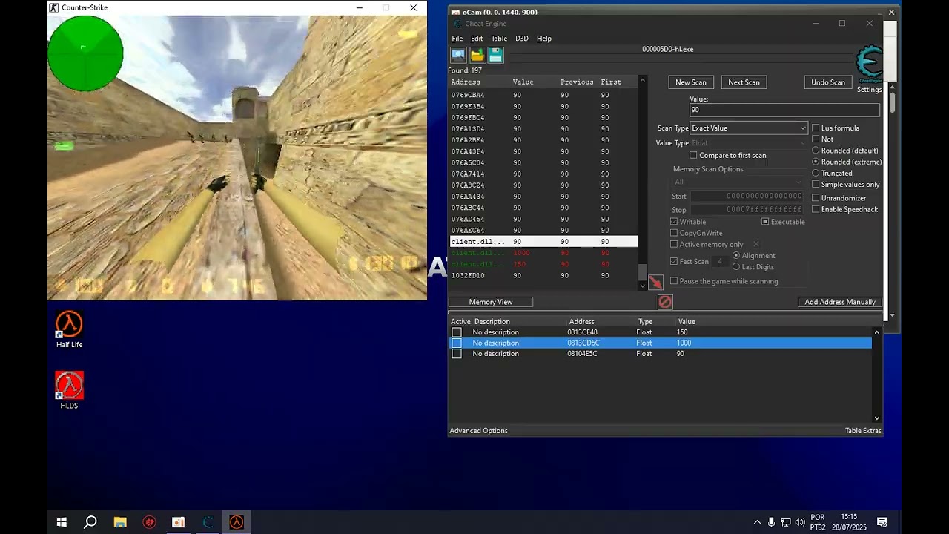This screenshot has height=534, width=949.
Task: Open Memory View
Action: pos(491,302)
